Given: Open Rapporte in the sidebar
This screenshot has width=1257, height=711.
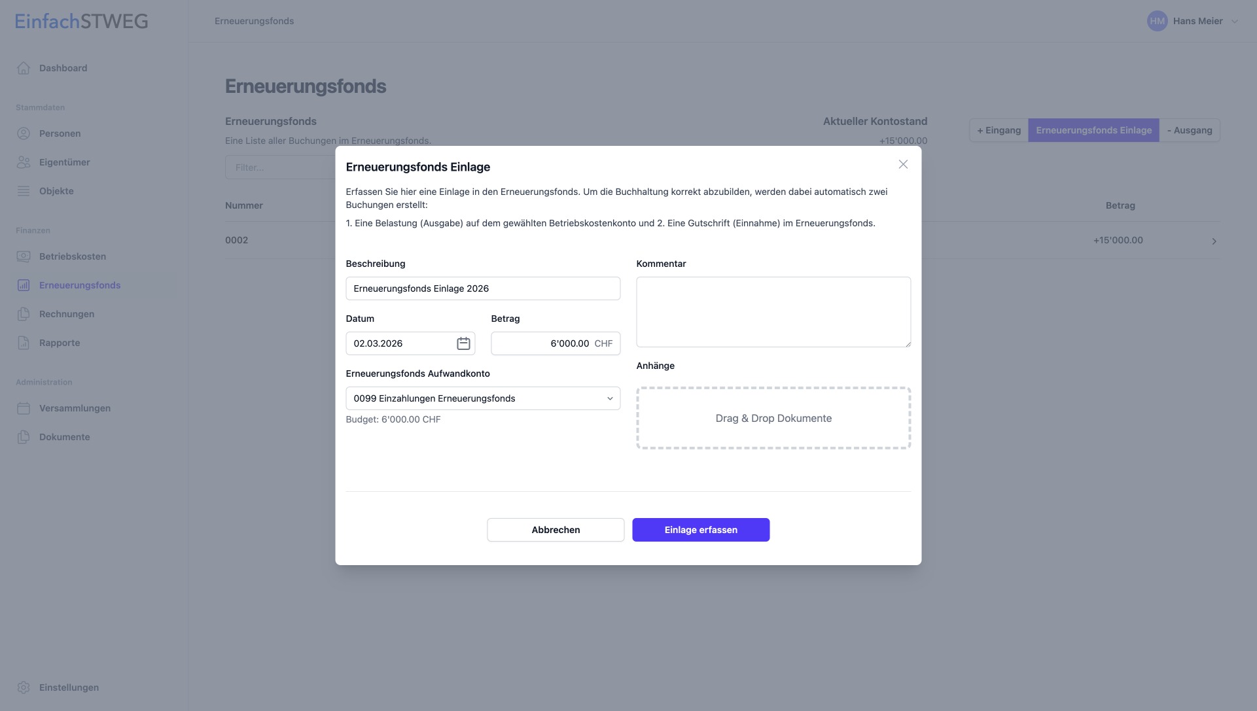Looking at the screenshot, I should point(59,343).
